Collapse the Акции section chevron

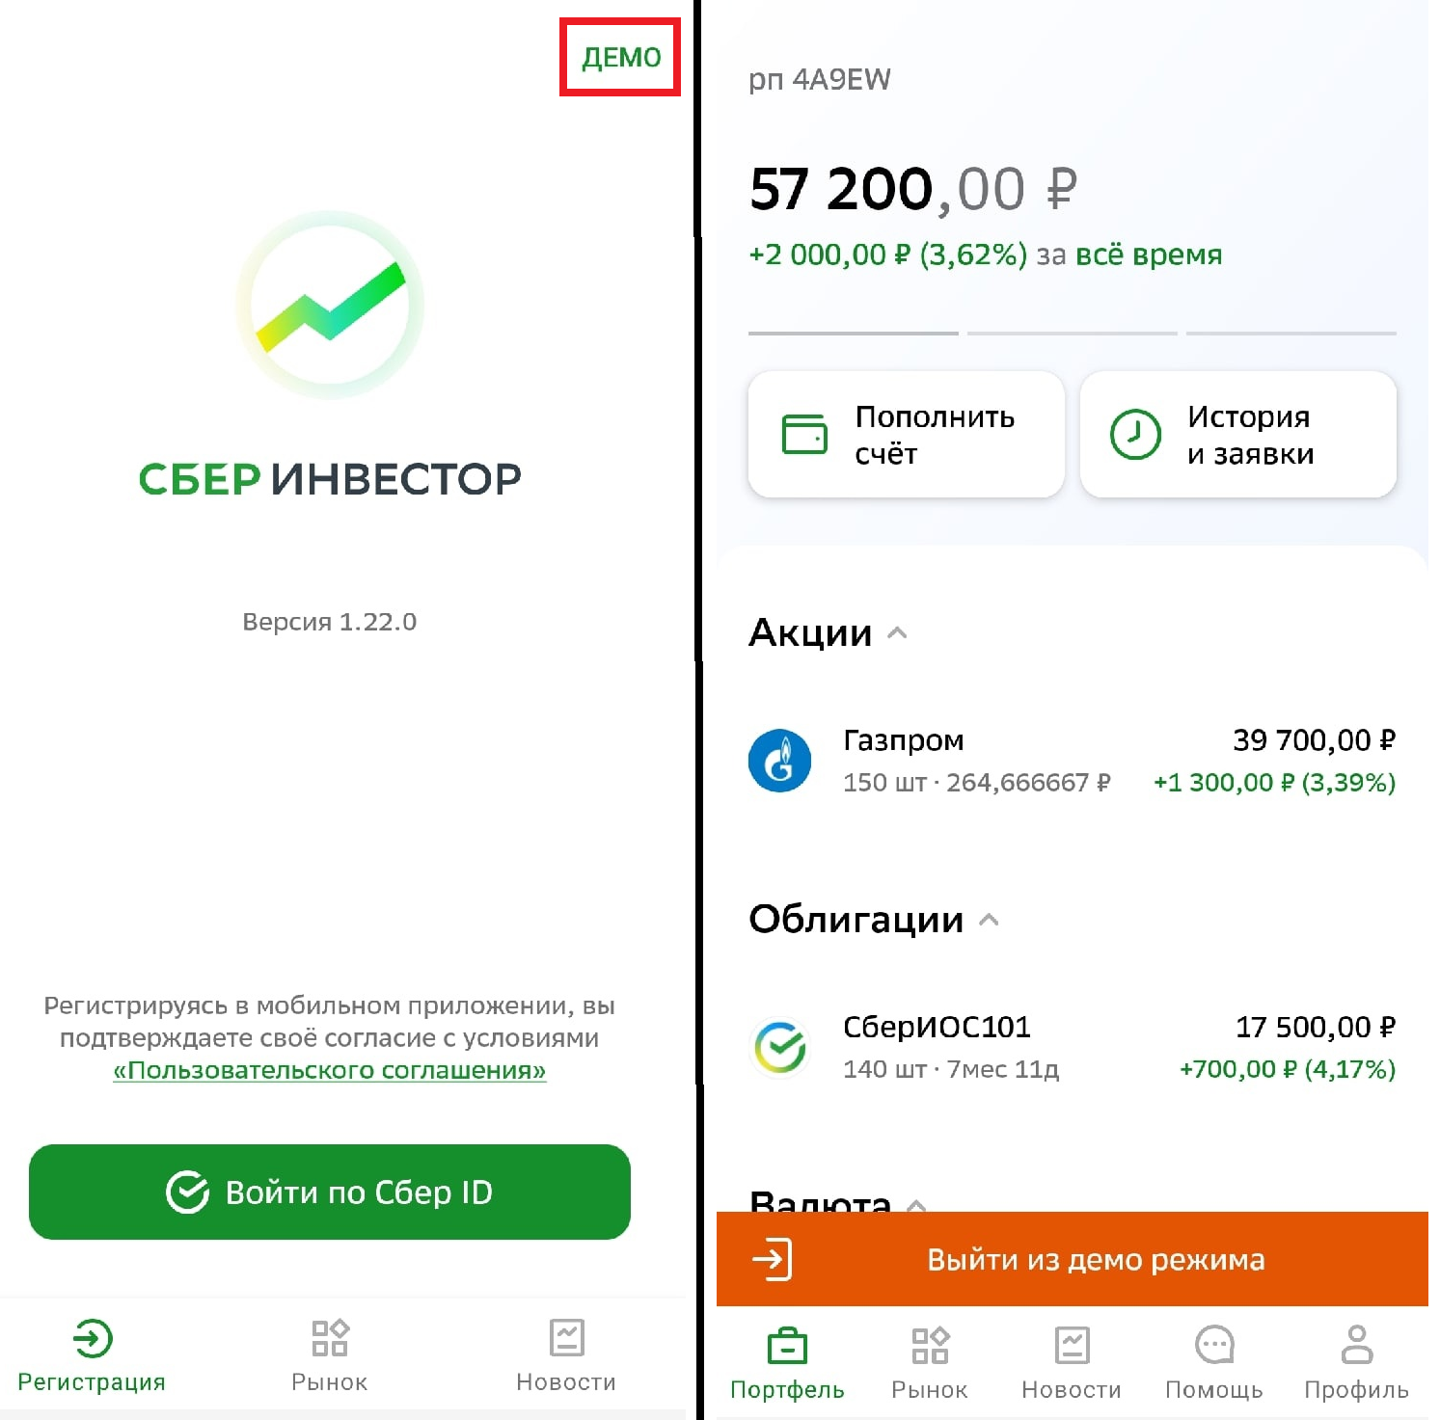coord(897,633)
